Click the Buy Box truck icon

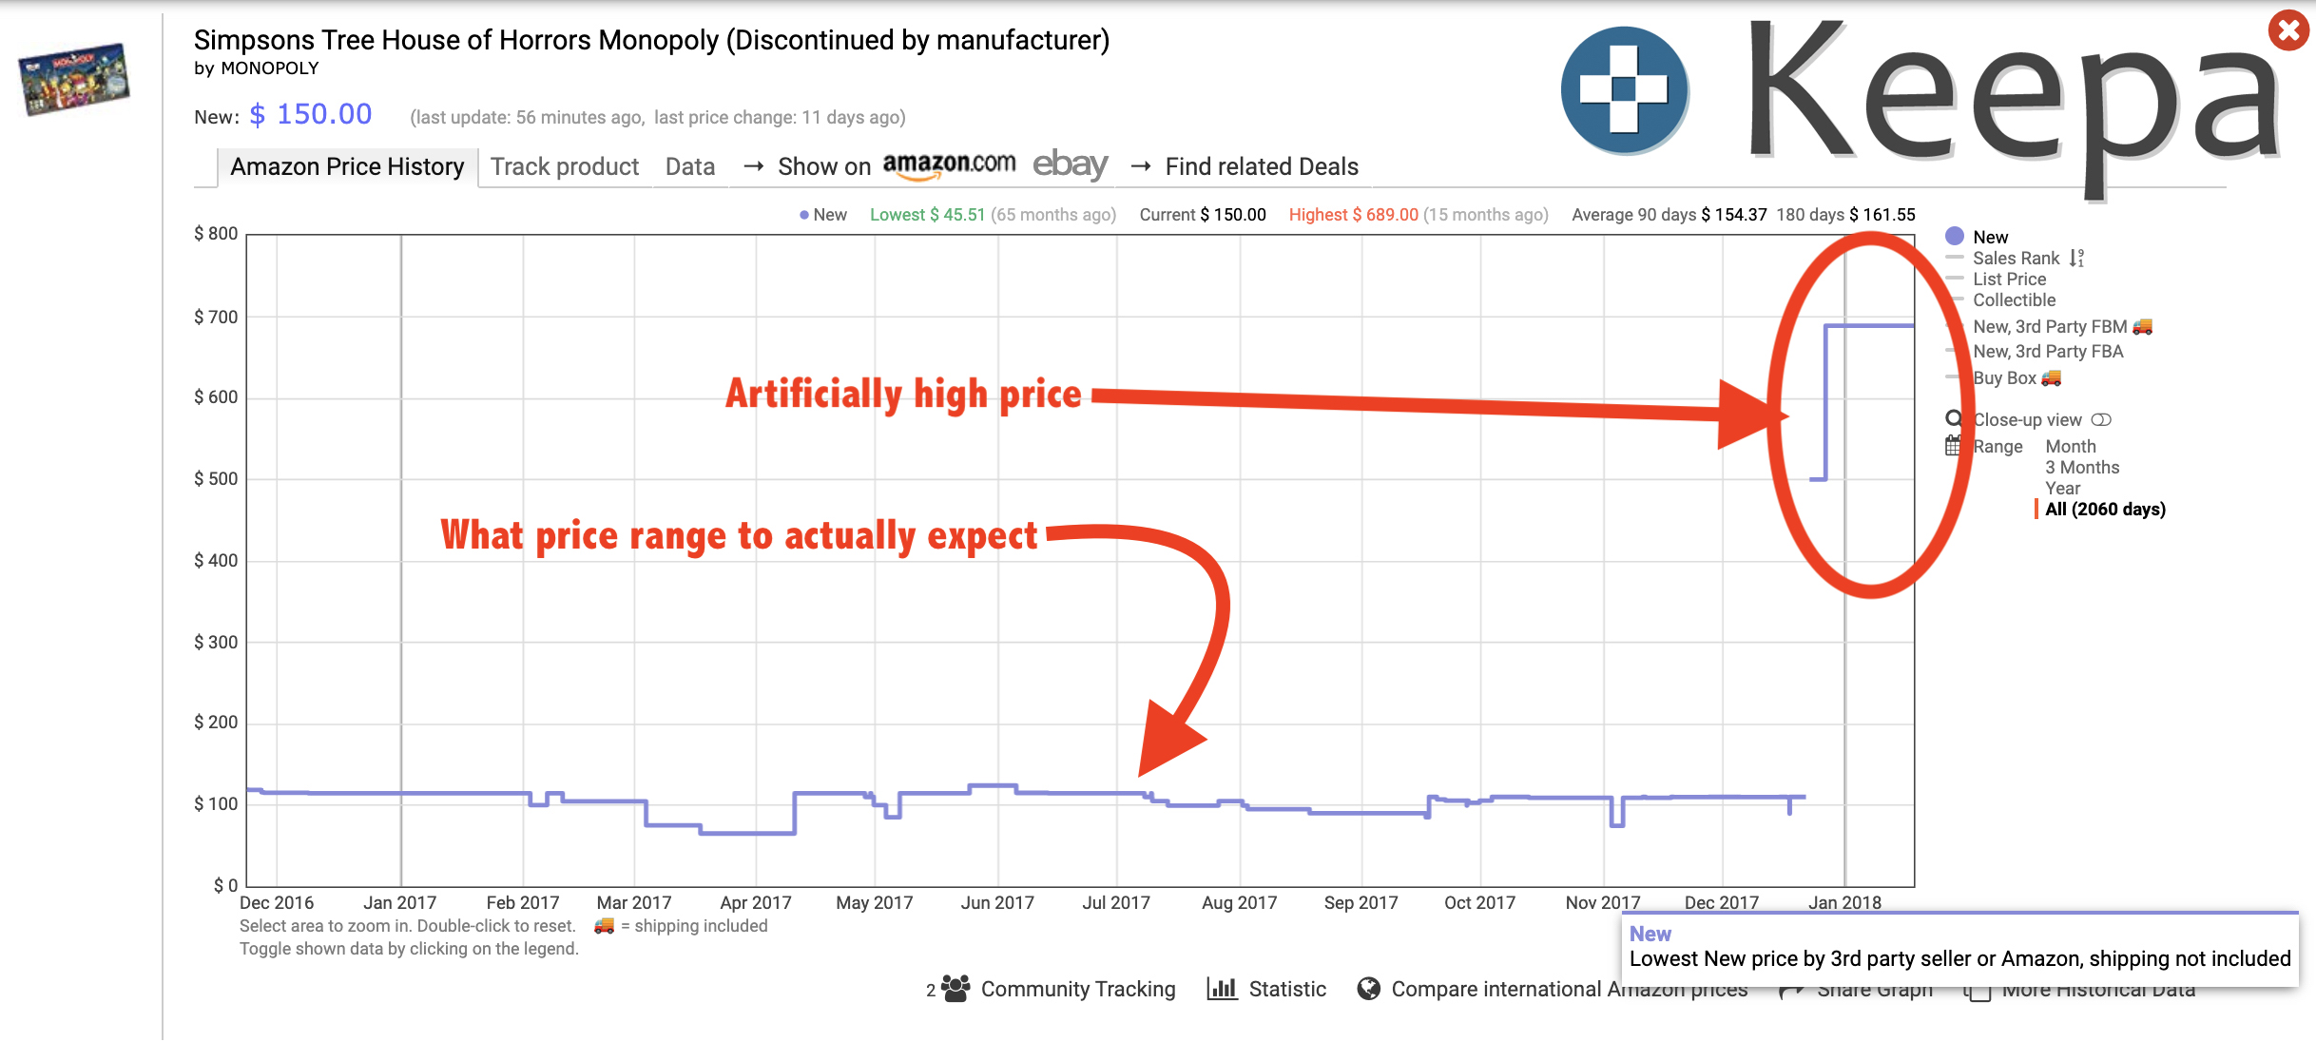[x=2052, y=377]
